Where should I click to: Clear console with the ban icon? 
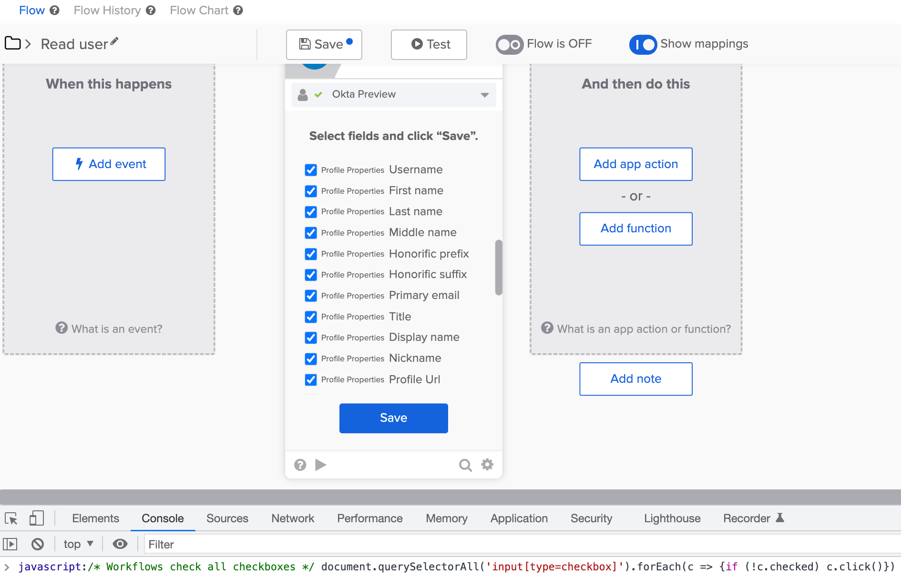click(x=38, y=544)
